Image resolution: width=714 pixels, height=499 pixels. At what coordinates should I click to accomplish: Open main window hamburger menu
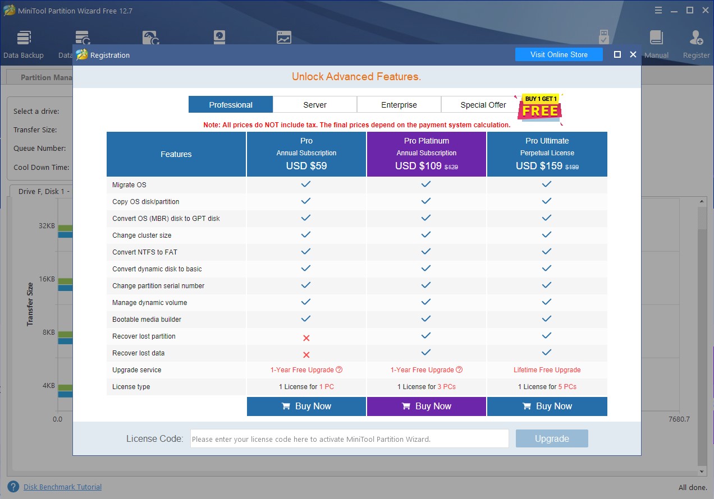pyautogui.click(x=658, y=10)
